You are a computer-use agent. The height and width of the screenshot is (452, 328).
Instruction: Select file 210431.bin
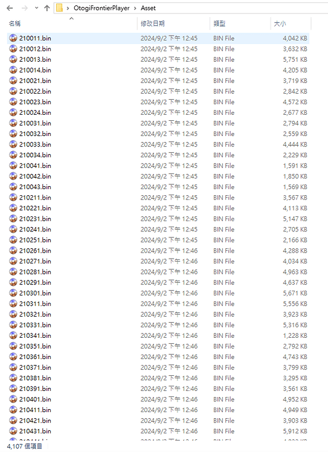(x=158, y=431)
